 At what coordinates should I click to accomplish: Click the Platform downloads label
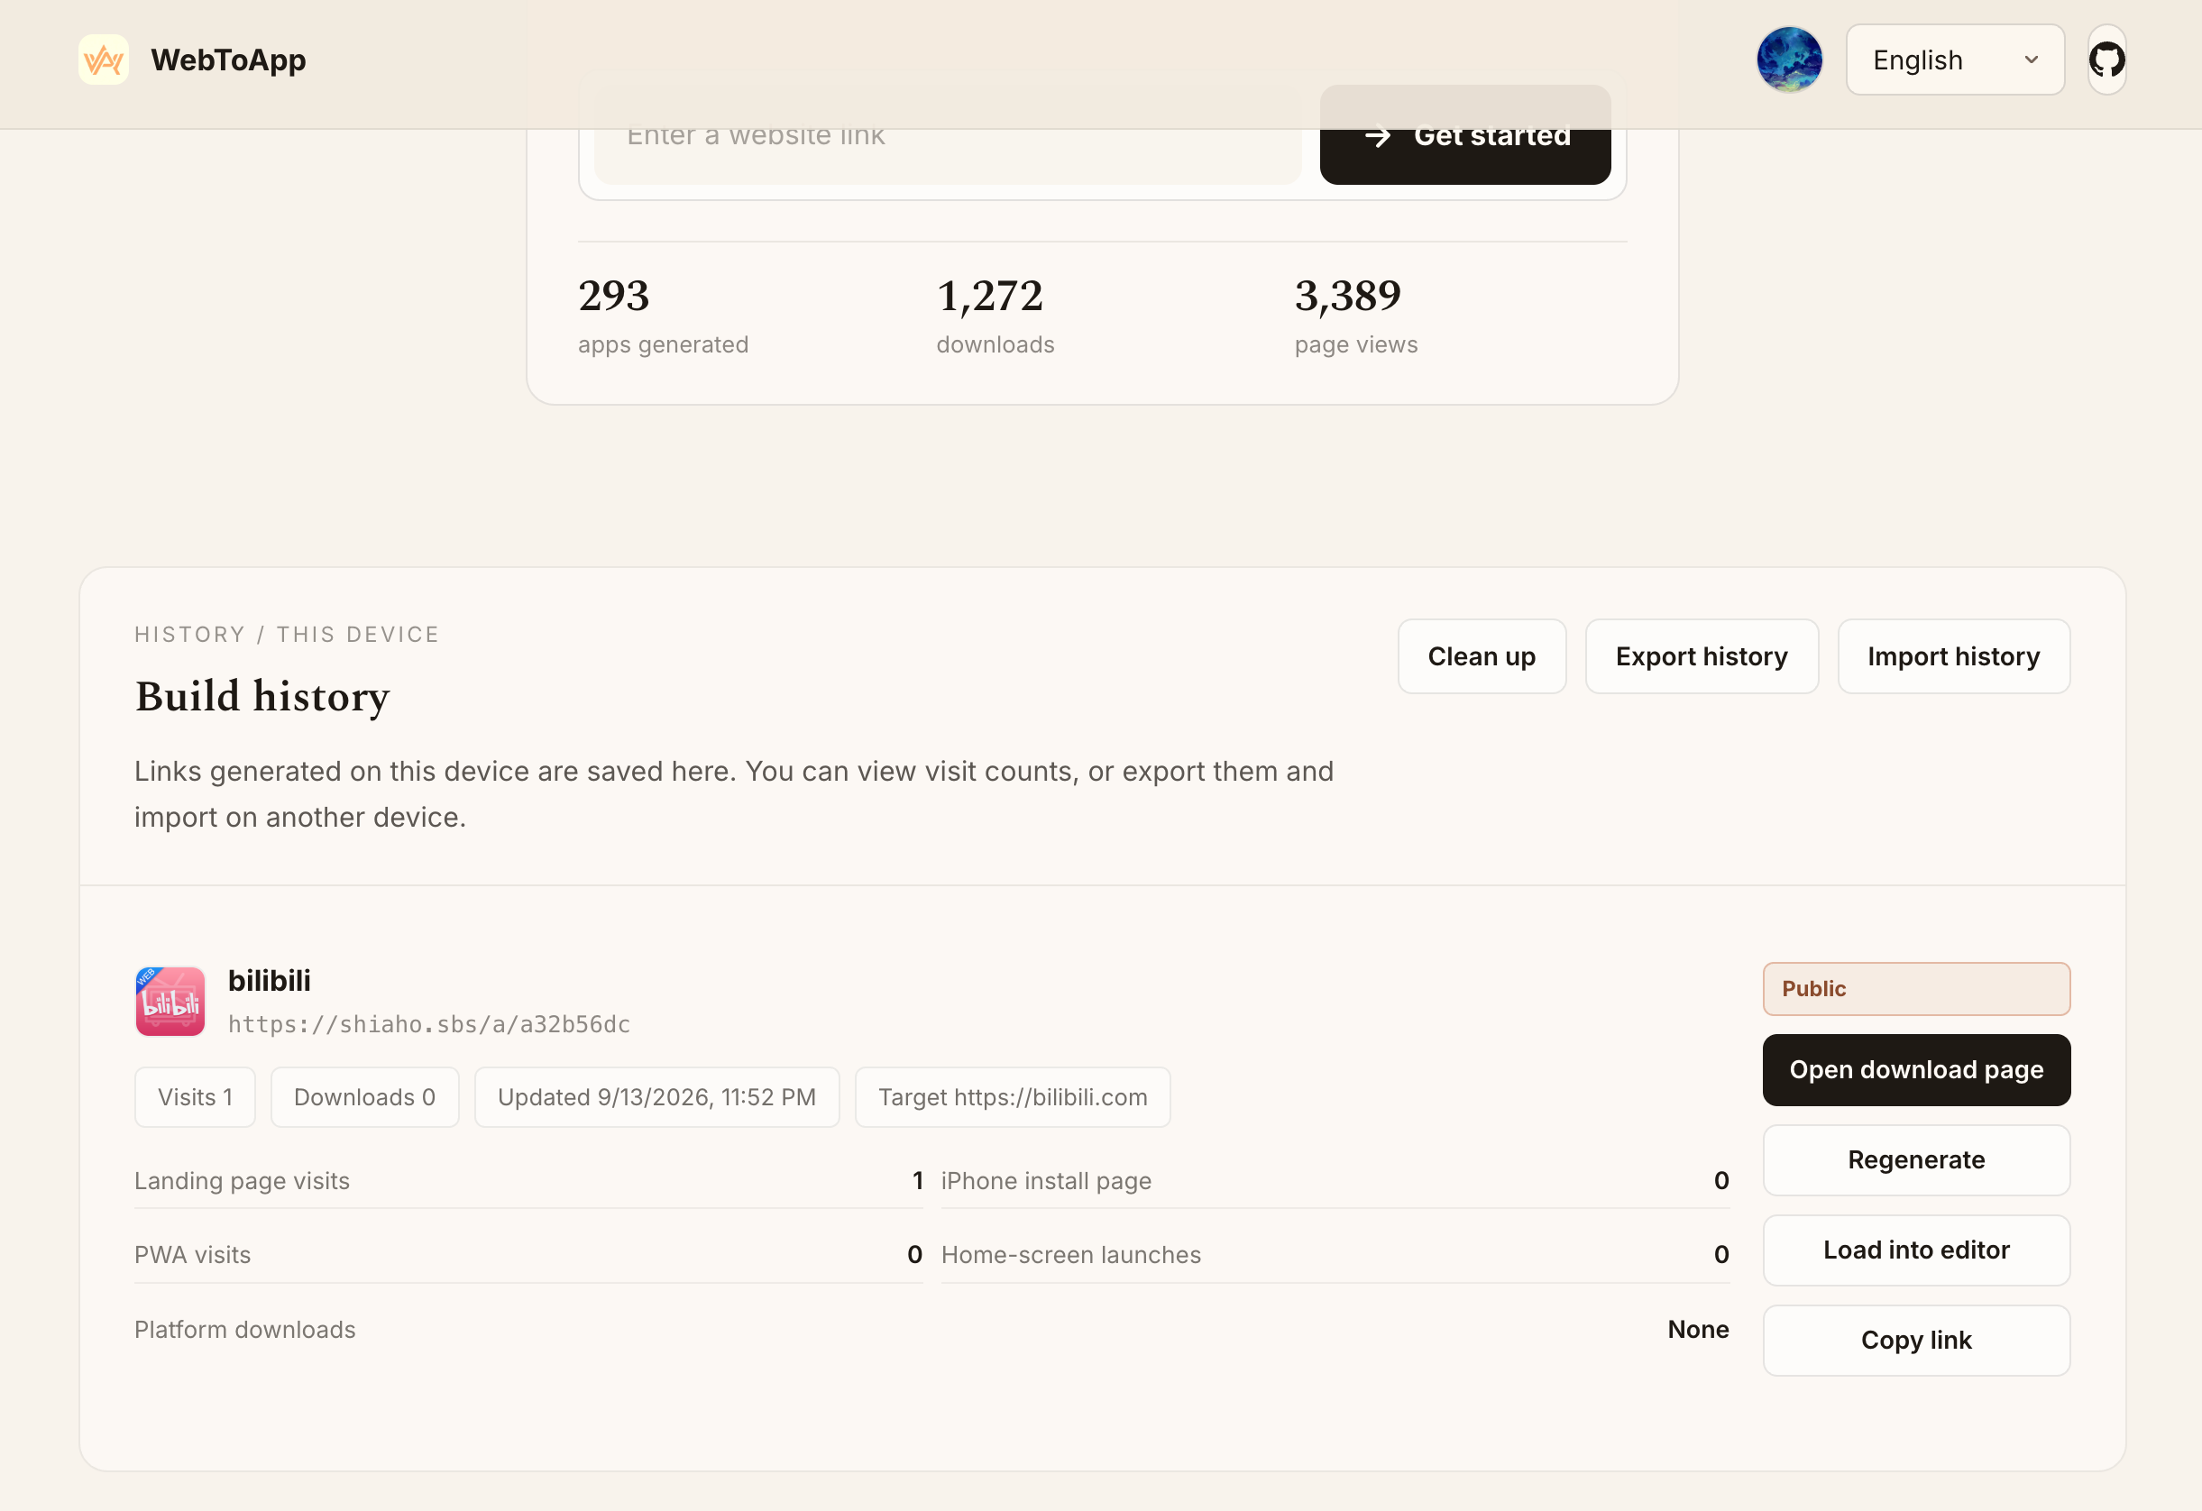pos(245,1330)
